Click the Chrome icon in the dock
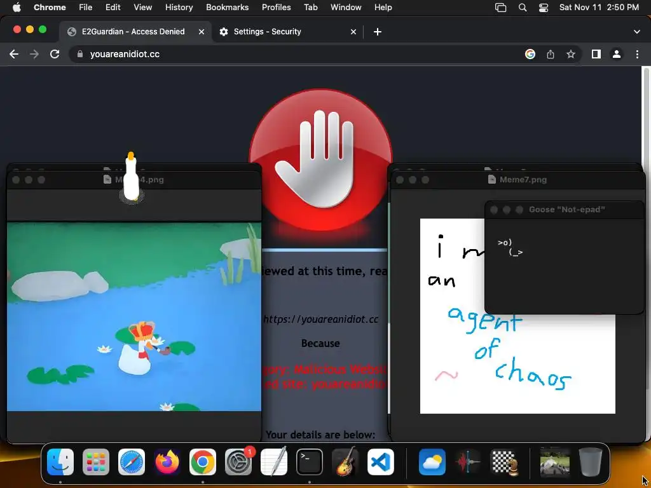 coord(203,462)
